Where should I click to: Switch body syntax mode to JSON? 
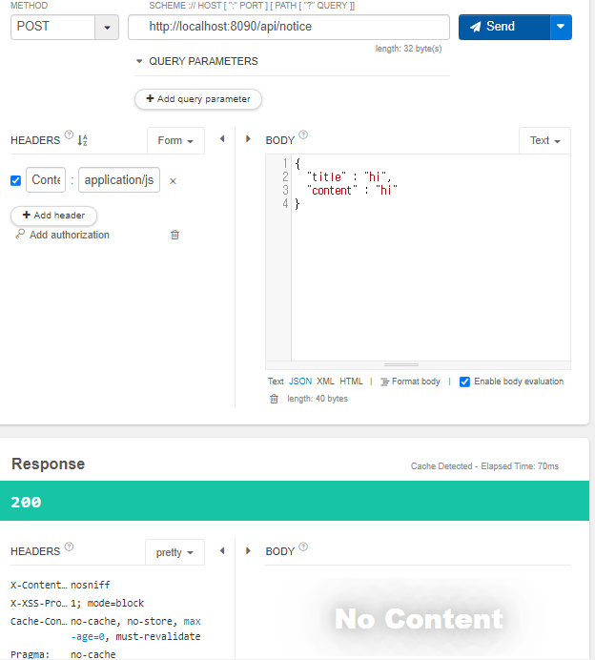point(300,382)
